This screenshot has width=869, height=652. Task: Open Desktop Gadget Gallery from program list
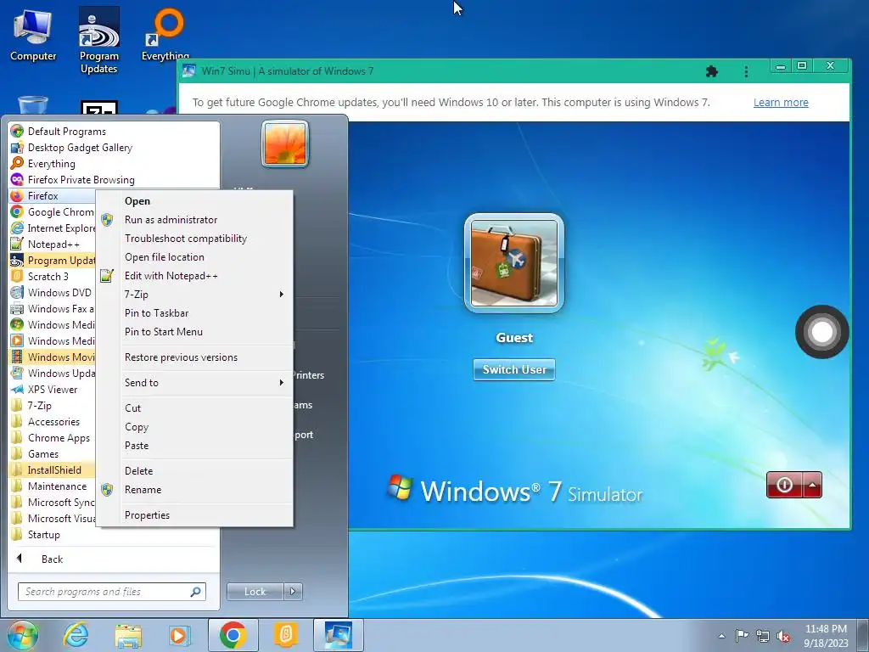point(80,148)
